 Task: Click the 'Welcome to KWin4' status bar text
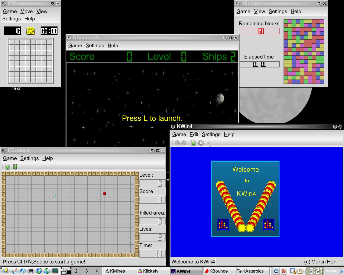(193, 262)
